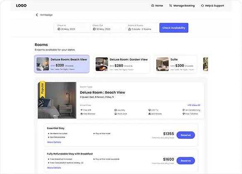Expand amenities with +15 View All
This screenshot has width=242, height=174.
pyautogui.click(x=194, y=105)
